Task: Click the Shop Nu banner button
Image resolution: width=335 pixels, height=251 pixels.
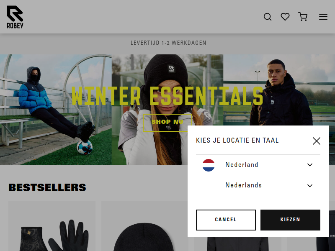Action: coord(167,123)
